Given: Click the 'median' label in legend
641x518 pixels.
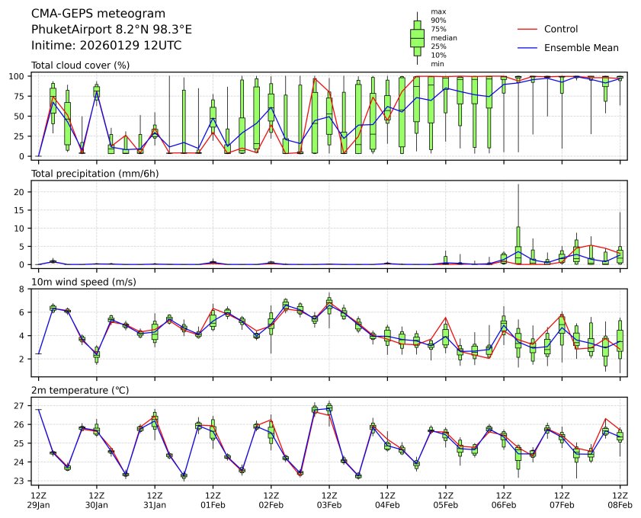Looking at the screenshot, I should (x=444, y=37).
